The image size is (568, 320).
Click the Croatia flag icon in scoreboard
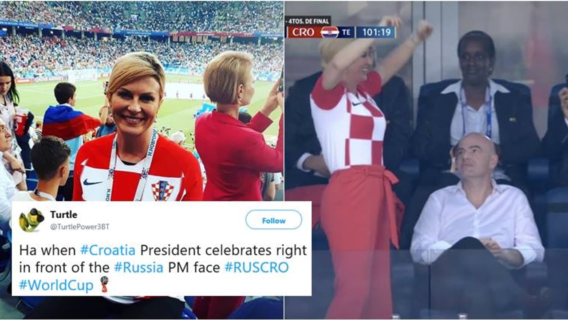coord(330,32)
